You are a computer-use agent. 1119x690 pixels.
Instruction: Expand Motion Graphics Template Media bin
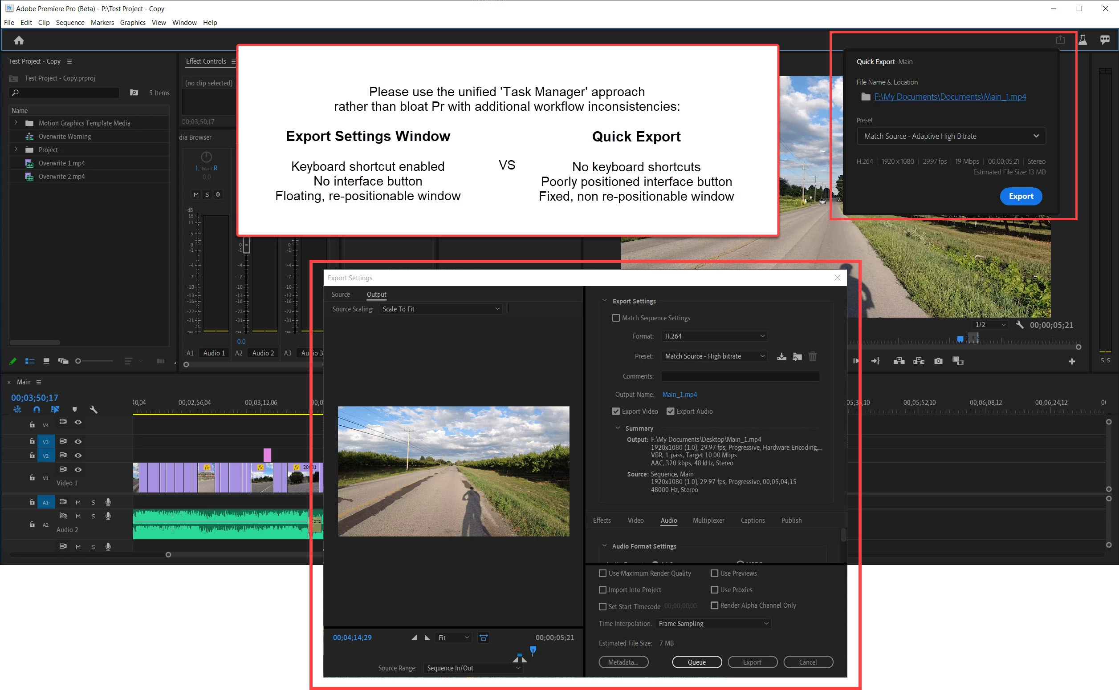(16, 123)
